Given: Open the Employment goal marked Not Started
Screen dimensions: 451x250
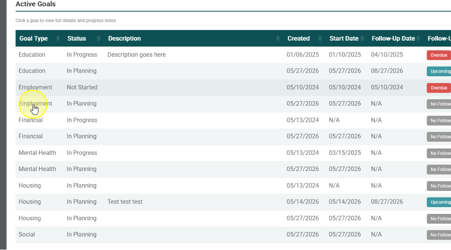Looking at the screenshot, I should click(233, 88).
